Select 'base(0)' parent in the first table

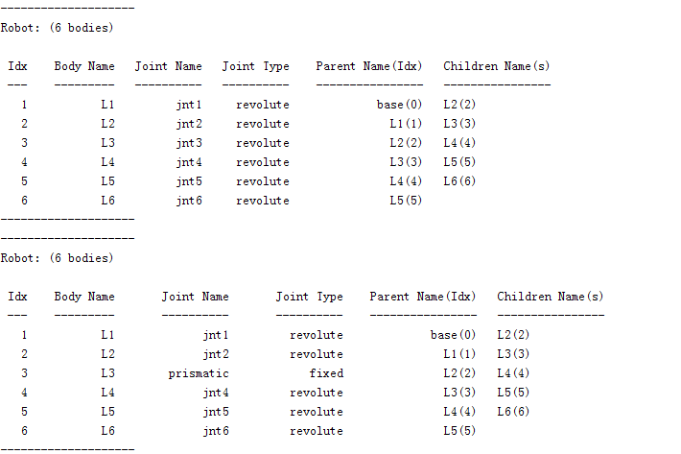[x=399, y=105]
